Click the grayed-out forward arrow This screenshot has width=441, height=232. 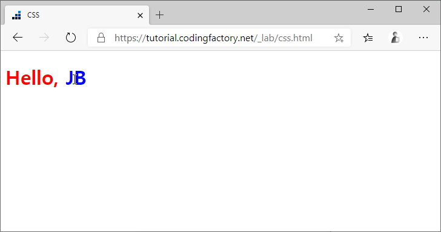pos(44,38)
